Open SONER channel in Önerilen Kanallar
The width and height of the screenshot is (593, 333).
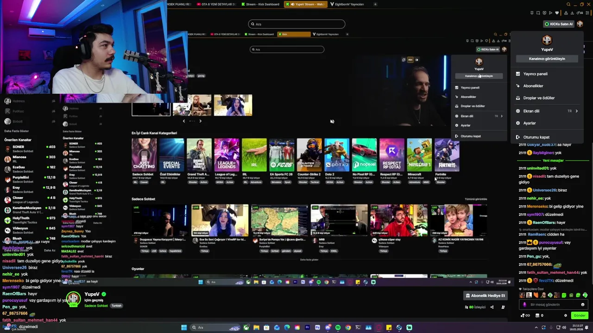[x=30, y=149]
